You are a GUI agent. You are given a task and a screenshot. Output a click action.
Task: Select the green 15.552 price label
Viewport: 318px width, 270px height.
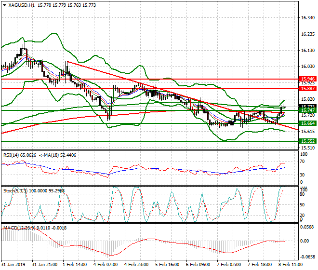(x=306, y=141)
